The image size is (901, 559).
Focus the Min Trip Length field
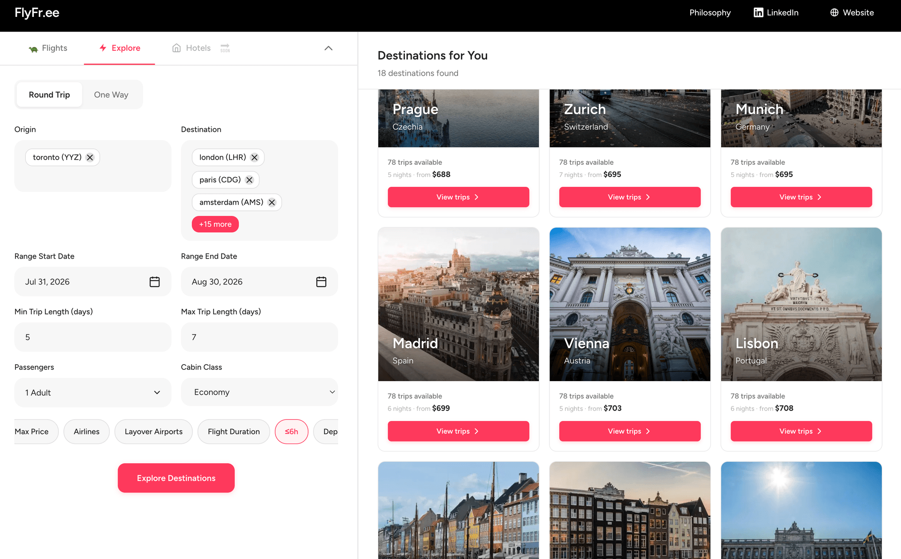[x=93, y=337]
